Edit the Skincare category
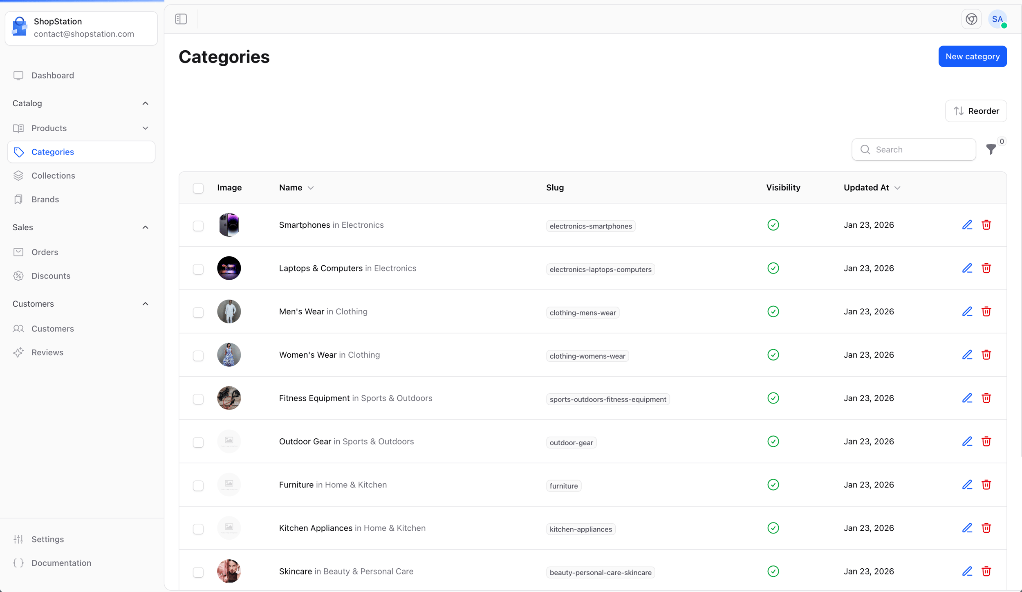 [x=967, y=572]
